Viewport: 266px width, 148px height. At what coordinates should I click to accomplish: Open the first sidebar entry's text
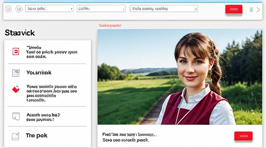(x=52, y=52)
